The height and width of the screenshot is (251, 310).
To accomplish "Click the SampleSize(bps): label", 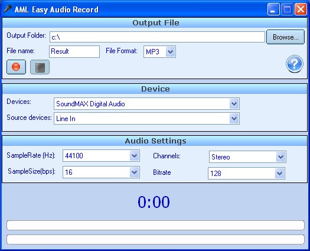I will (x=32, y=171).
